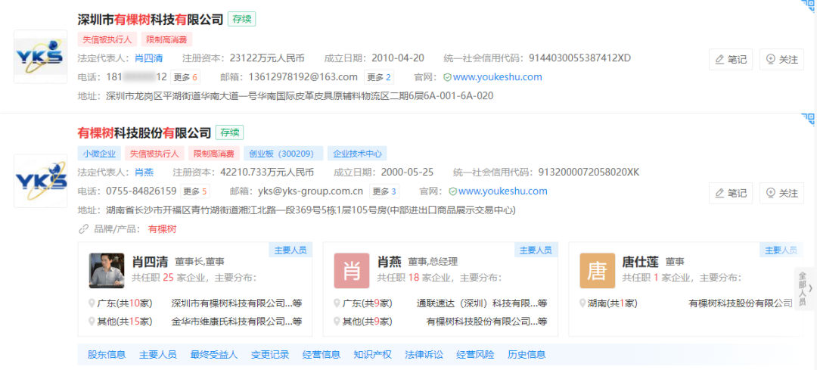Image resolution: width=817 pixels, height=370 pixels.
Task: Click 存续 status badge of second company
Action: tap(230, 133)
